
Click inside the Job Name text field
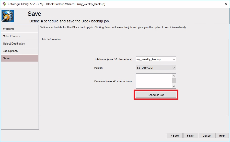(153, 59)
